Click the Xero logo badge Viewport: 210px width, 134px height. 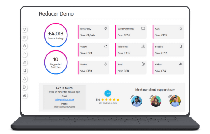(108, 93)
